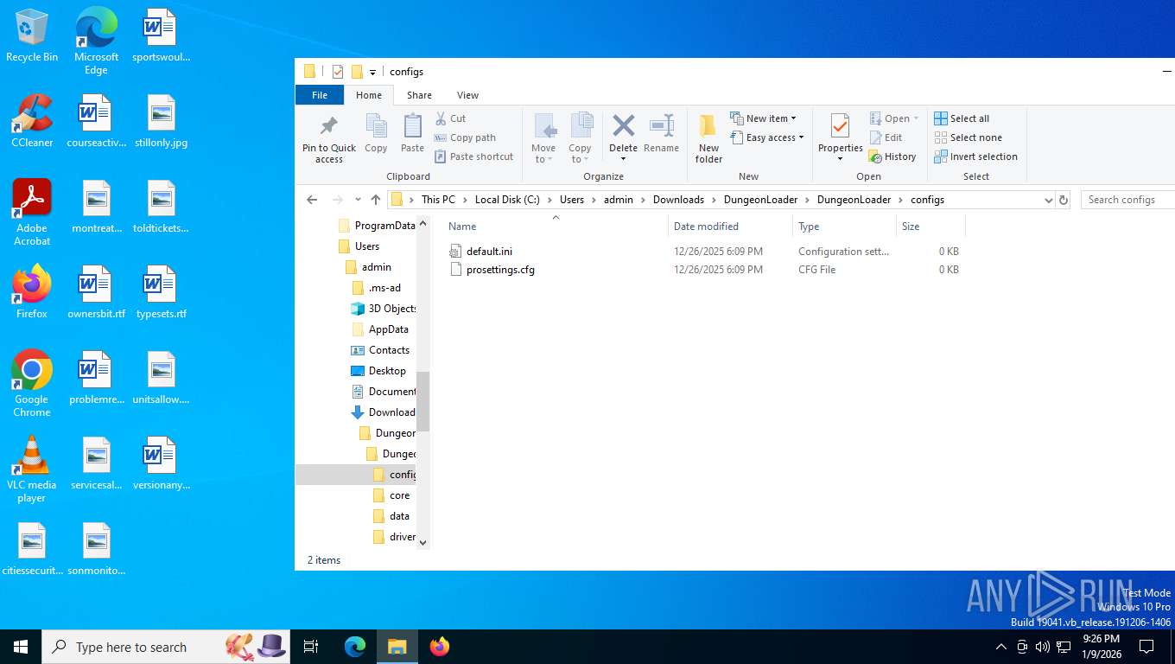Sort by the Date modified column header
1175x664 pixels.
[730, 227]
